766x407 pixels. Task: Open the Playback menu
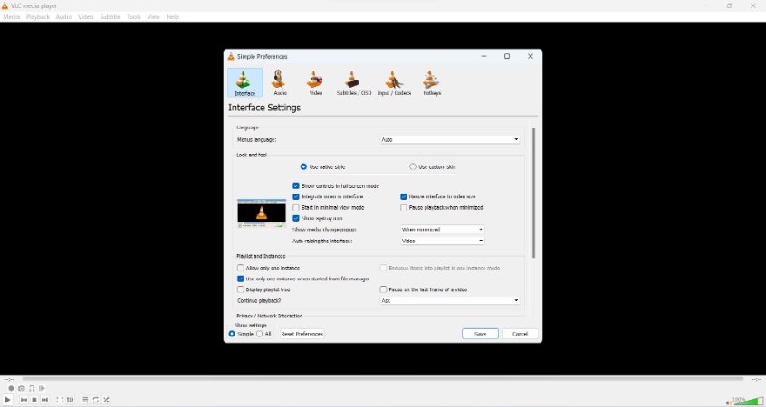pyautogui.click(x=38, y=17)
